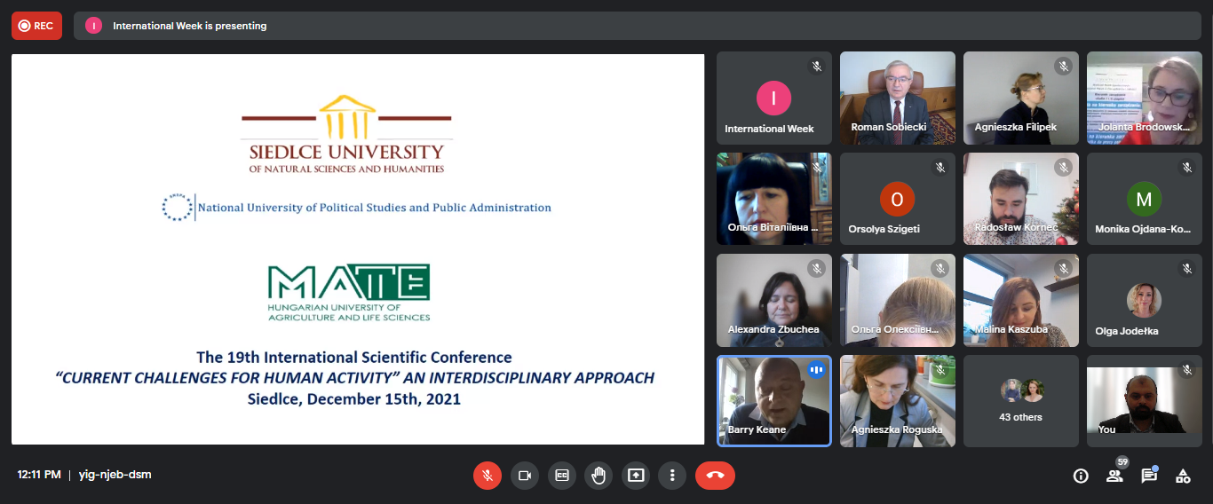Image resolution: width=1213 pixels, height=504 pixels.
Task: Select Ольга Віталіївна's video tile
Action: pos(774,199)
